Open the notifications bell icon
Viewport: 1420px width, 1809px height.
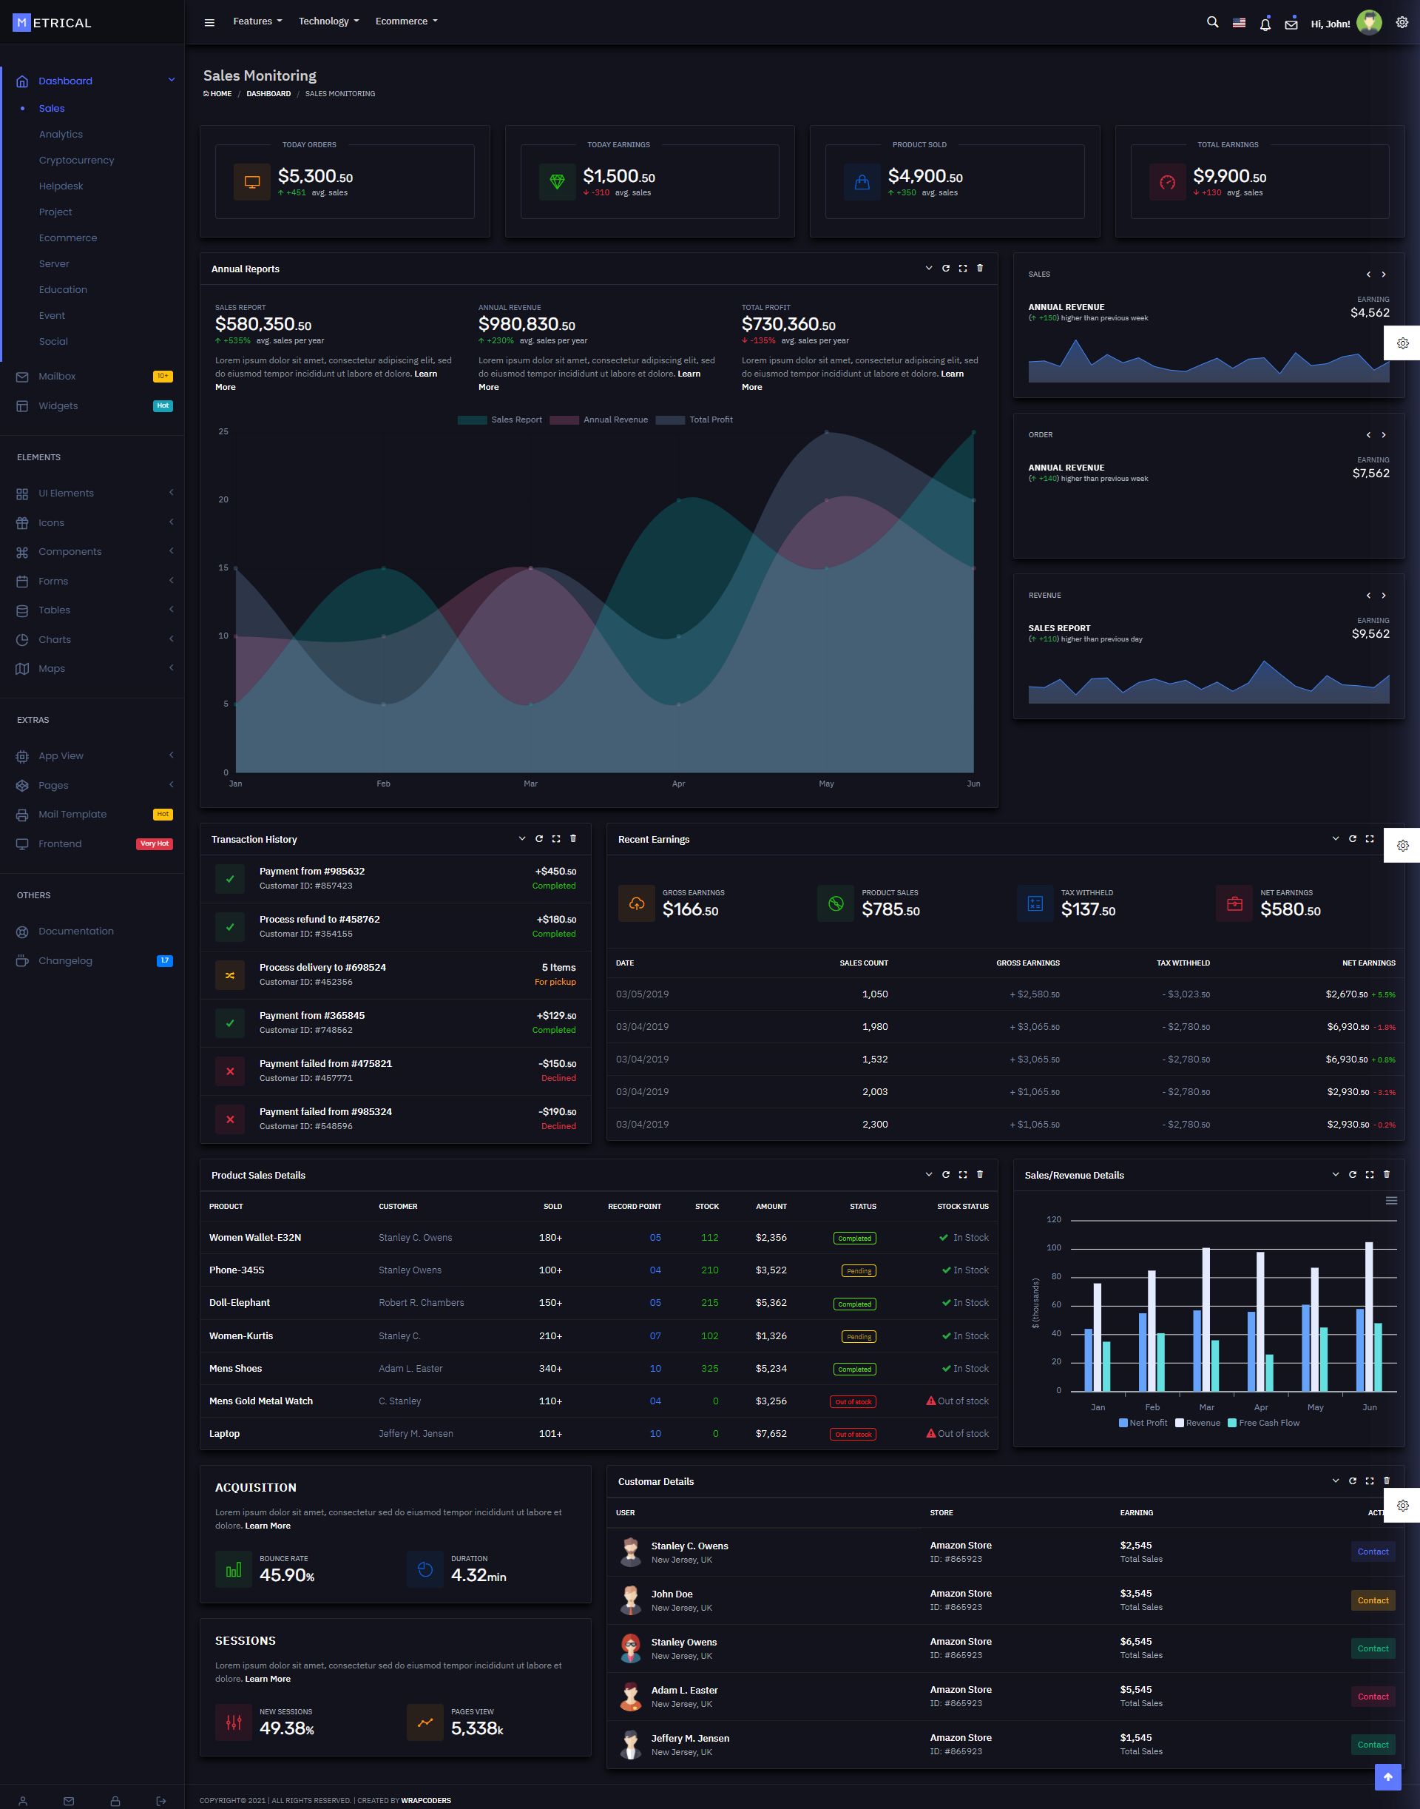(1265, 24)
